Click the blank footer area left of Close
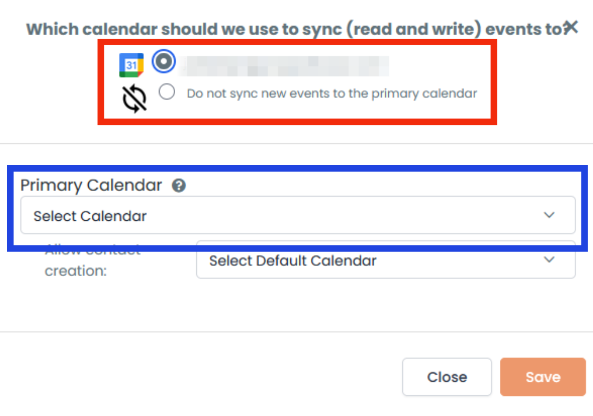 tap(198, 376)
